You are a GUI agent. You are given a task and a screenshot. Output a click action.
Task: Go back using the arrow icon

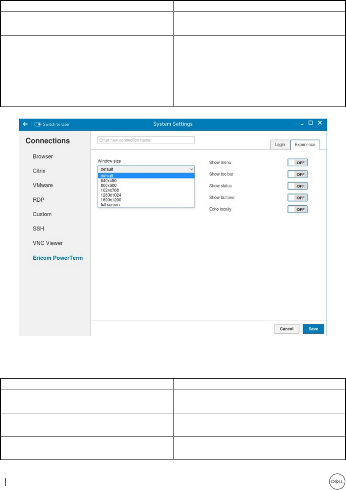pos(25,124)
